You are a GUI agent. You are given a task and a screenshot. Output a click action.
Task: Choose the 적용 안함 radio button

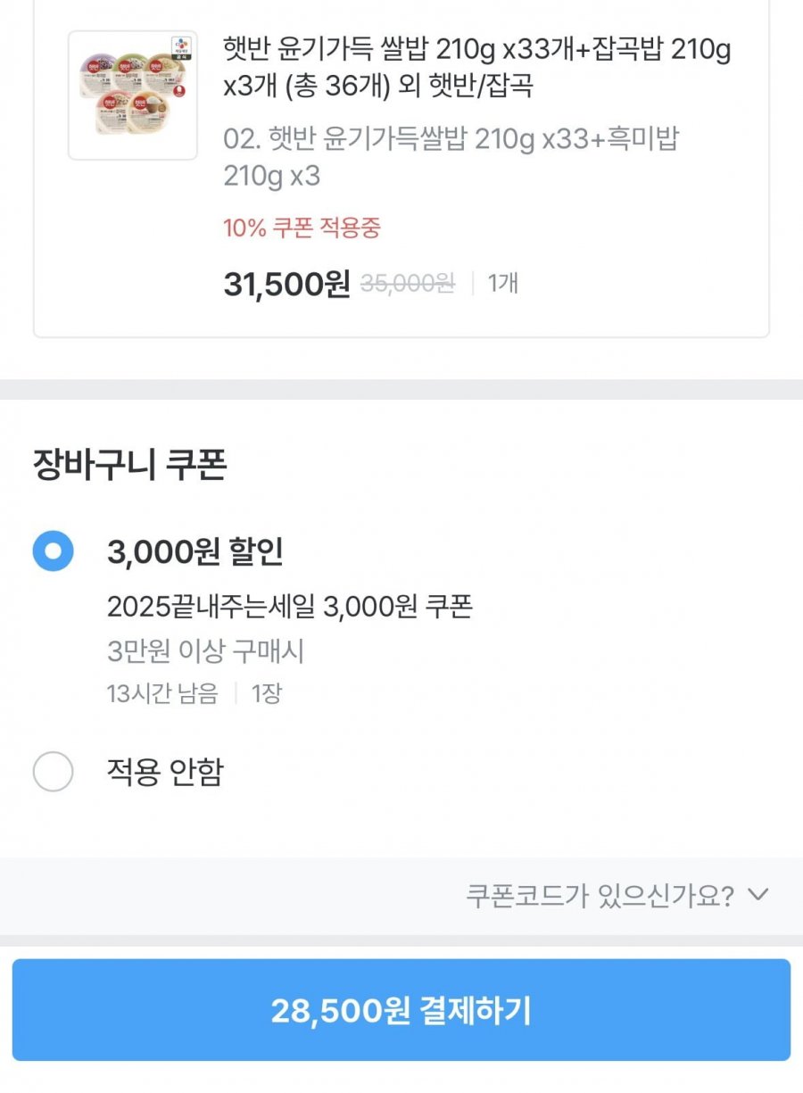[x=53, y=771]
